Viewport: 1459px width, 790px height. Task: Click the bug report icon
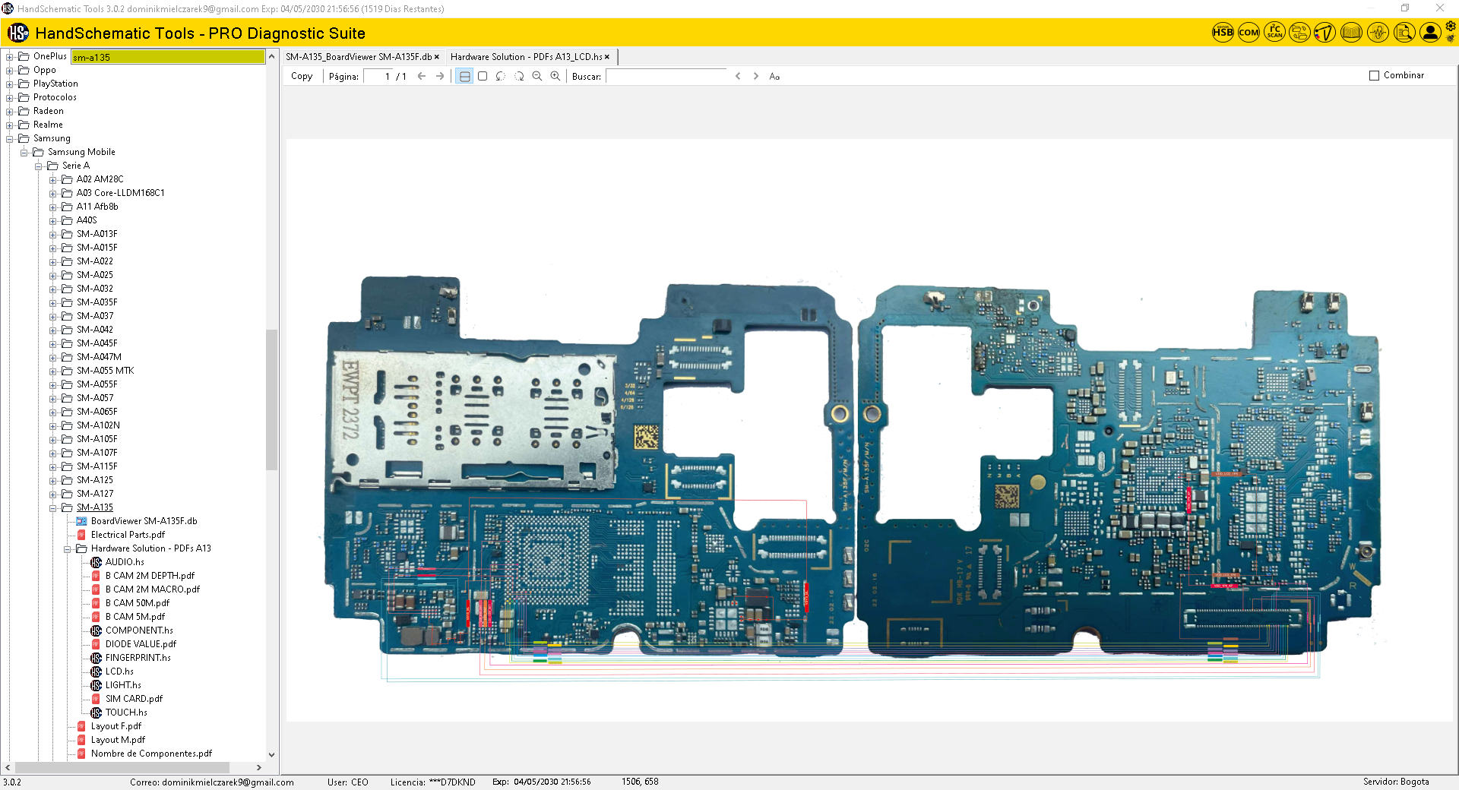[x=1451, y=39]
